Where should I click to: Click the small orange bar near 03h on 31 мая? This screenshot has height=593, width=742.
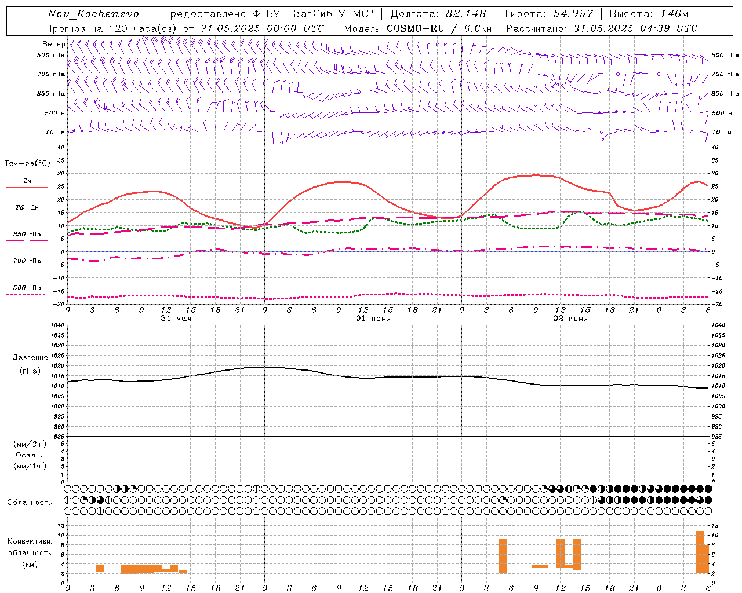[x=100, y=569]
